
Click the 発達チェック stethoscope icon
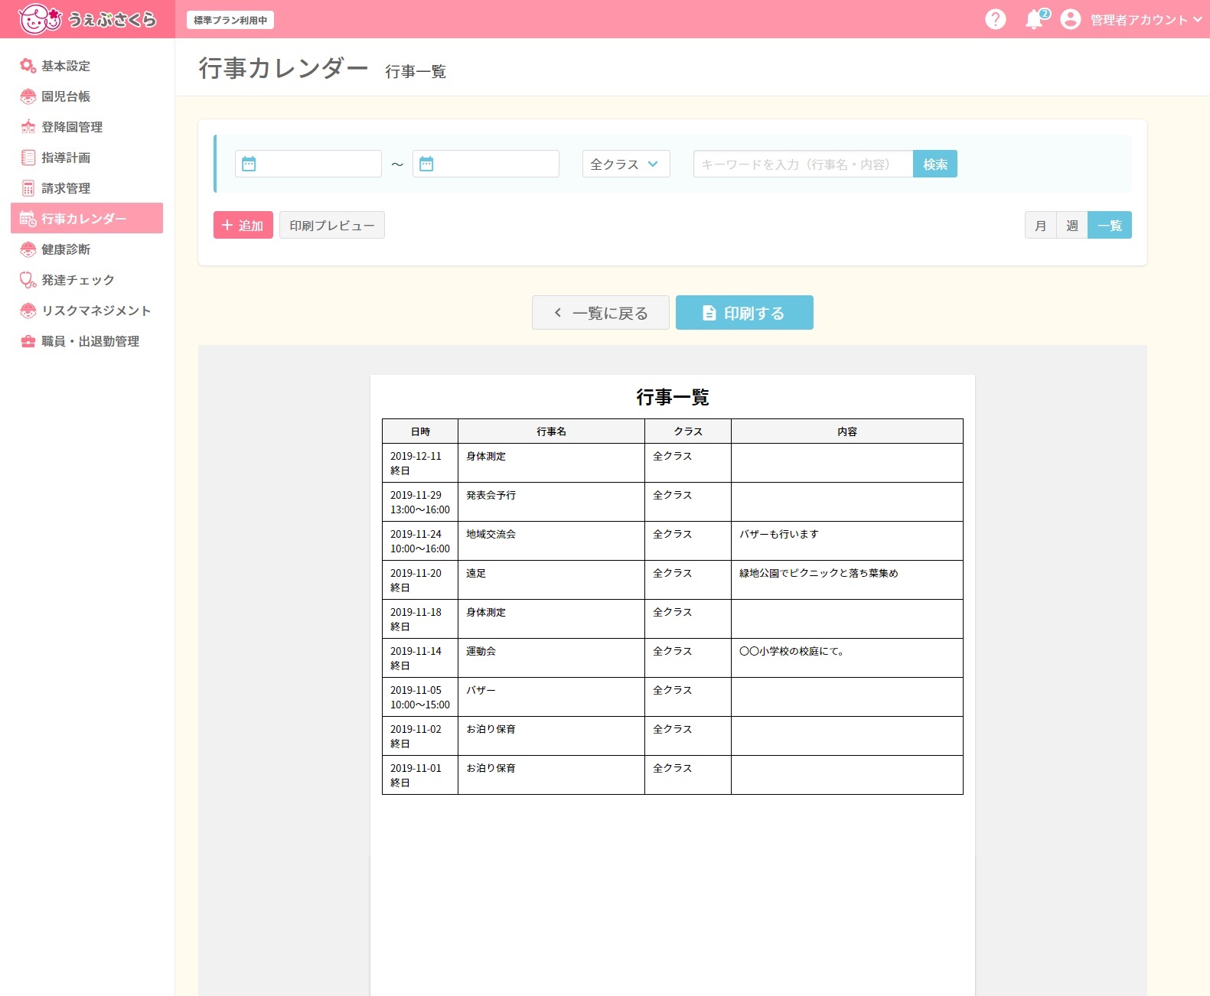[x=28, y=280]
